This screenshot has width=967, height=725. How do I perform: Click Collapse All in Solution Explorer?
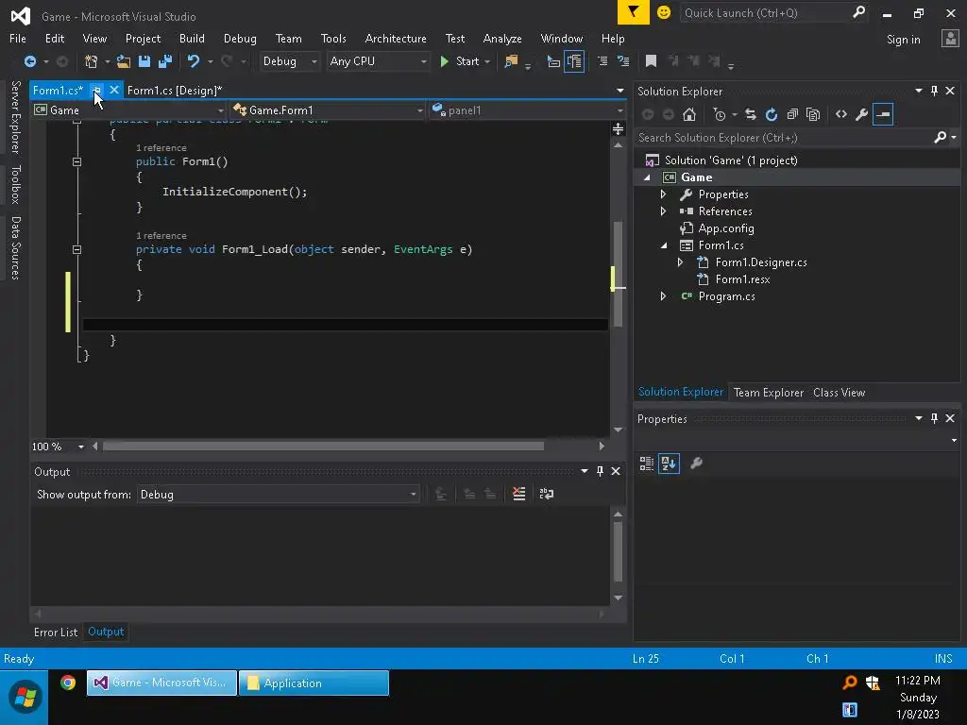click(792, 114)
